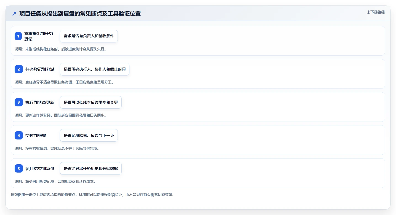Click the note 没有验收信息，完成状态不等于实际交付完成
Screen dimensions: 396x215
coord(62,148)
